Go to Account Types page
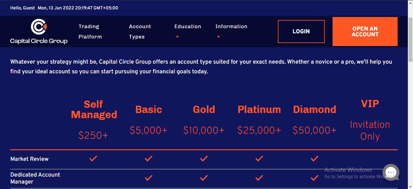This screenshot has width=413, height=189. 140,31
